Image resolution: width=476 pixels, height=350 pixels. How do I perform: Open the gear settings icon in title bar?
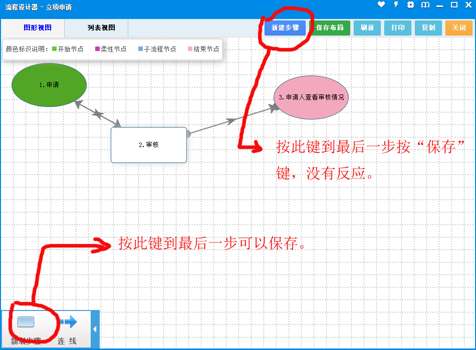[x=410, y=5]
